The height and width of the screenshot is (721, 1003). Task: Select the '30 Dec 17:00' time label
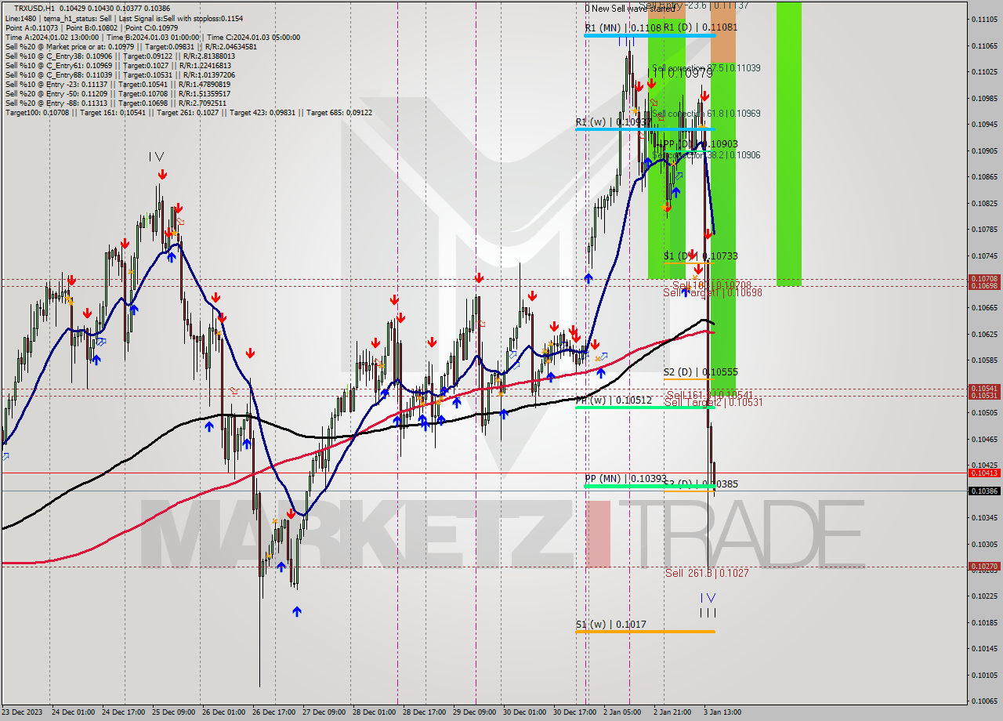[x=574, y=712]
